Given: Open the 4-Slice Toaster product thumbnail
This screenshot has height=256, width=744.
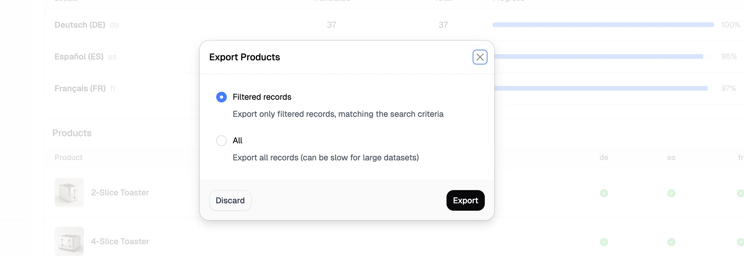Looking at the screenshot, I should pos(69,241).
